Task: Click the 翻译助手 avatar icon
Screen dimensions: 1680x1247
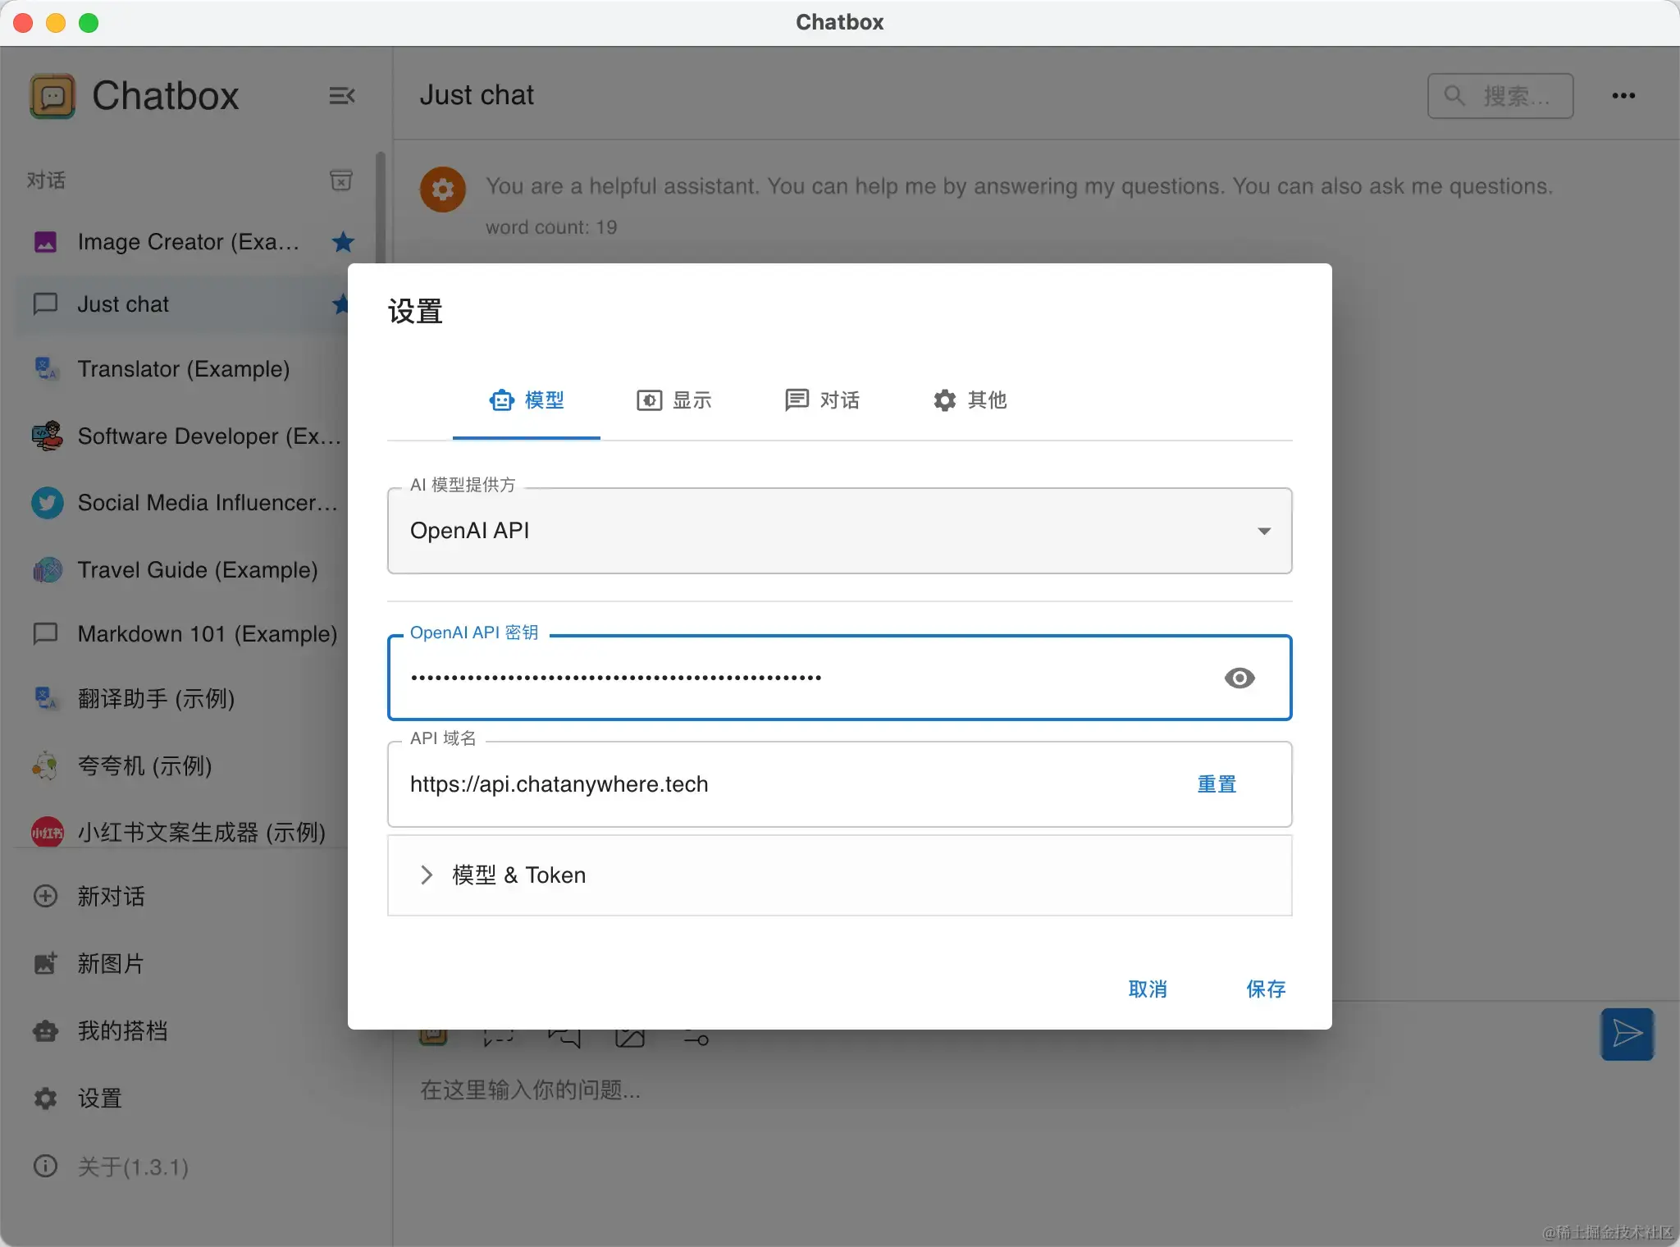Action: coord(46,698)
